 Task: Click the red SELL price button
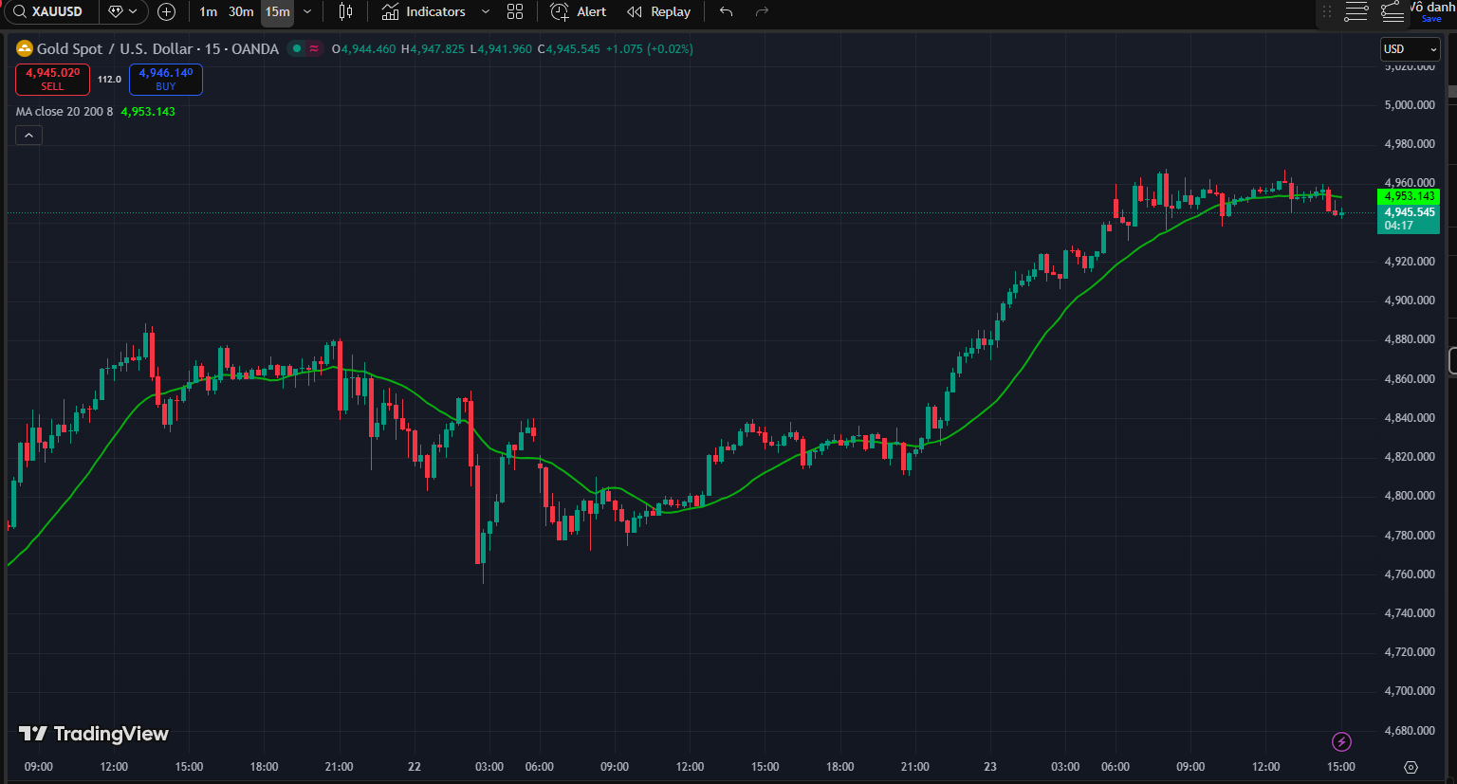tap(52, 80)
